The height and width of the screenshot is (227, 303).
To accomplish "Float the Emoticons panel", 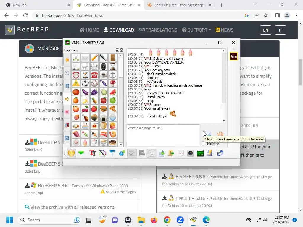I will 117,50.
